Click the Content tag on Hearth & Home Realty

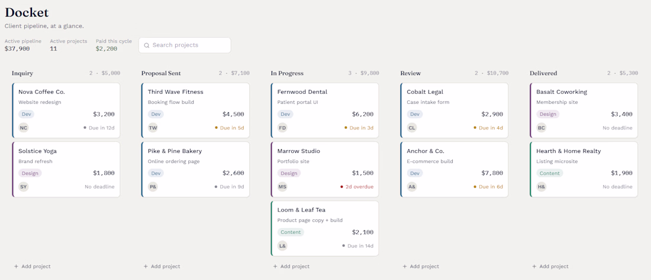pyautogui.click(x=550, y=173)
